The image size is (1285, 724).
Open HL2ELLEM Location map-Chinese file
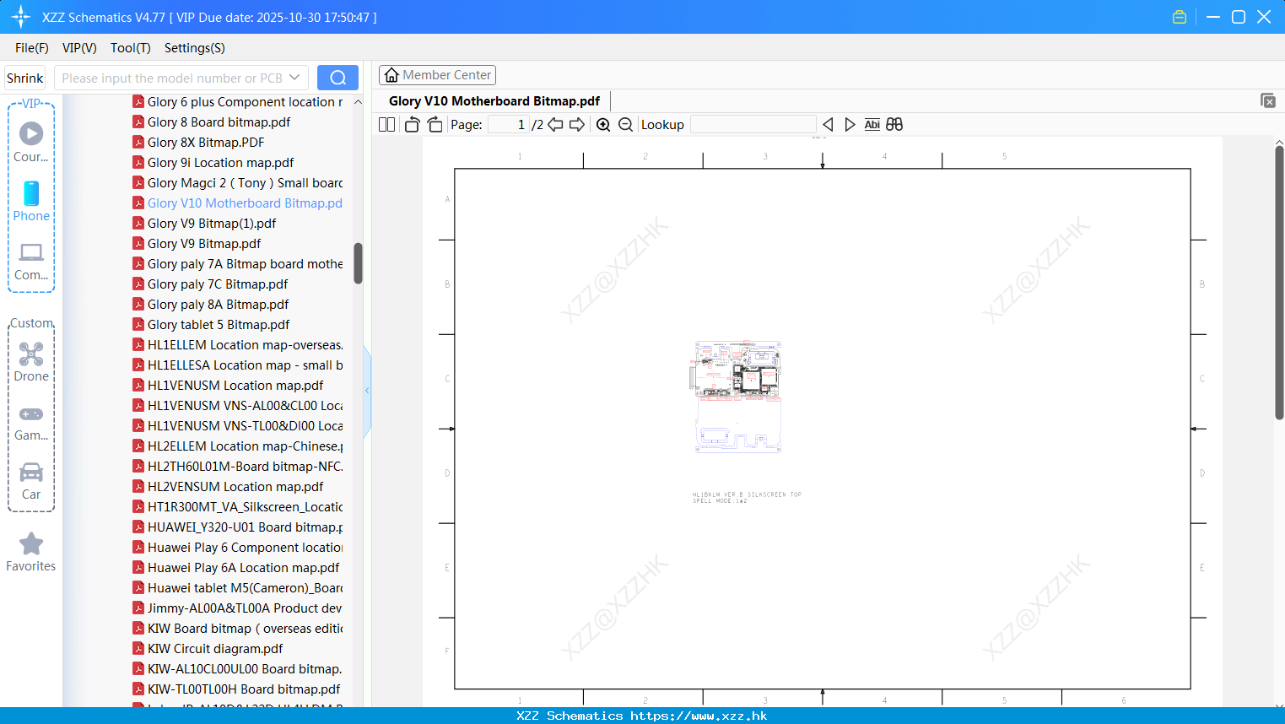pyautogui.click(x=238, y=446)
